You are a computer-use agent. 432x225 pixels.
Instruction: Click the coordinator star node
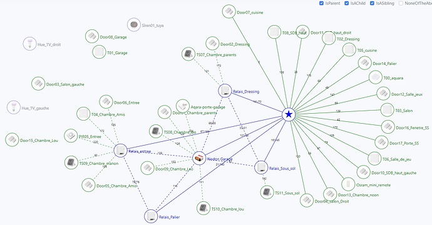click(289, 114)
